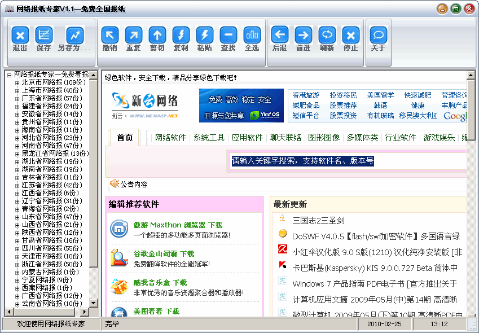This screenshot has height=333, width=479.
Task: Refresh the page with 刷新 icon
Action: 327,35
